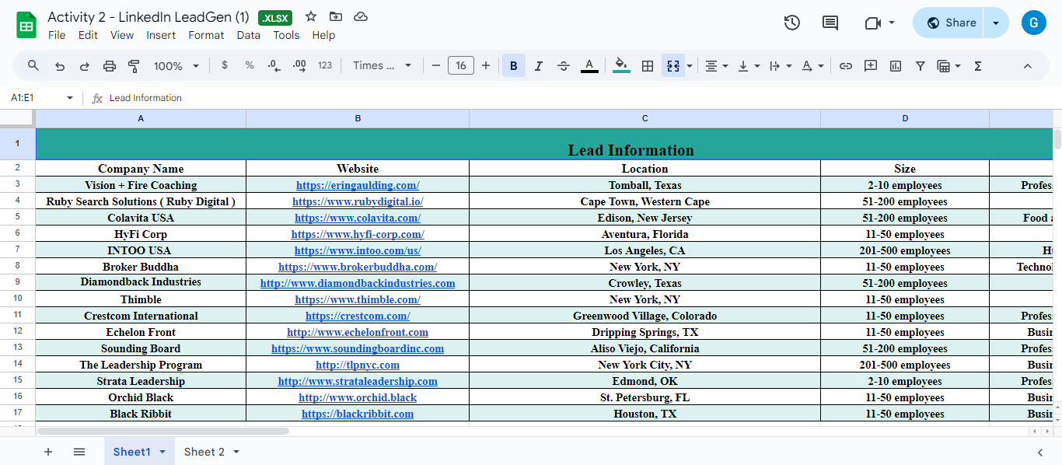This screenshot has height=465, width=1062.
Task: Move document using the folder icon
Action: (336, 16)
